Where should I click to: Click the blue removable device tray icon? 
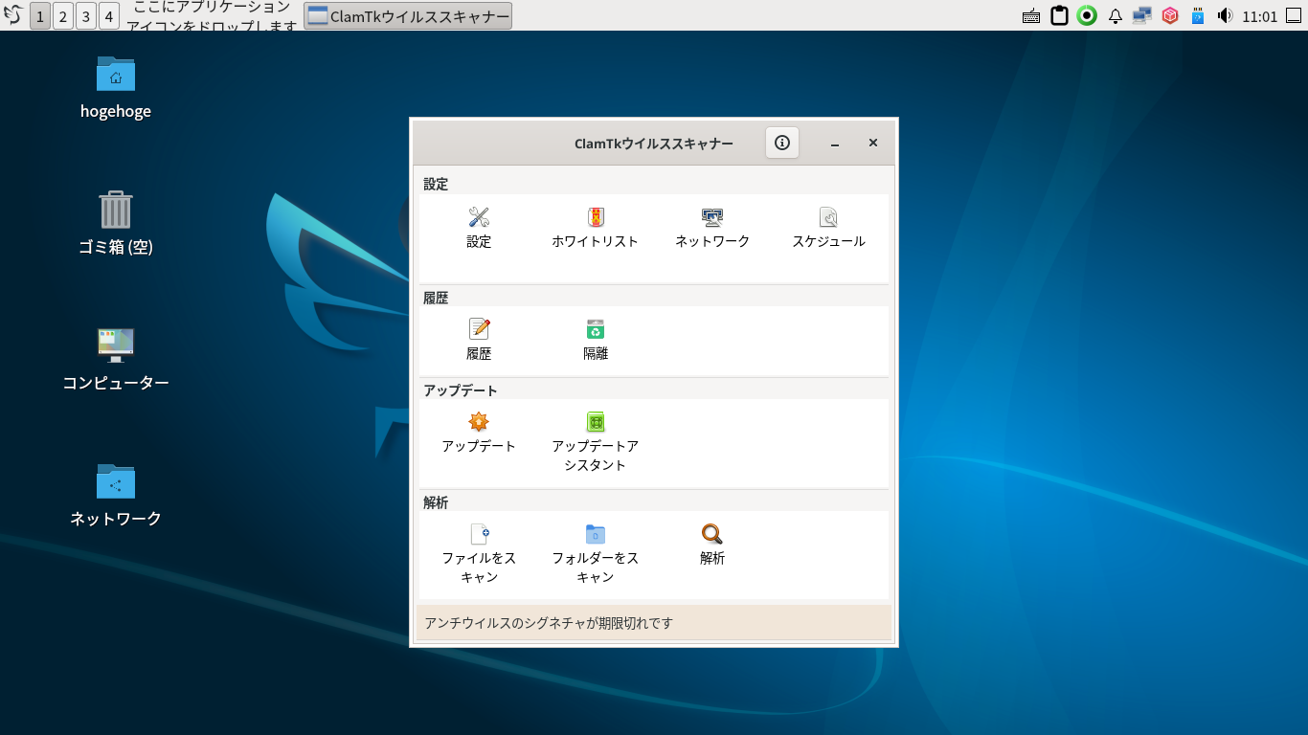[1197, 16]
